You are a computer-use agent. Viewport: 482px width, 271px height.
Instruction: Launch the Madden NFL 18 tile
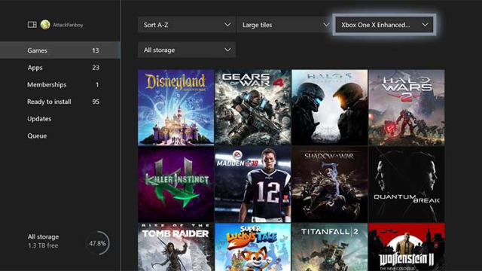point(253,184)
